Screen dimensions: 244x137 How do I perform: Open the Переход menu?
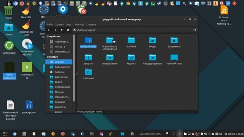coord(79,24)
